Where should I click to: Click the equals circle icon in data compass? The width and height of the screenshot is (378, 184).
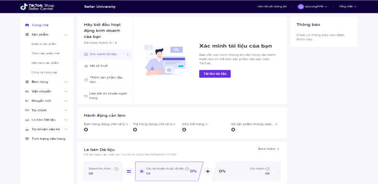129,171
